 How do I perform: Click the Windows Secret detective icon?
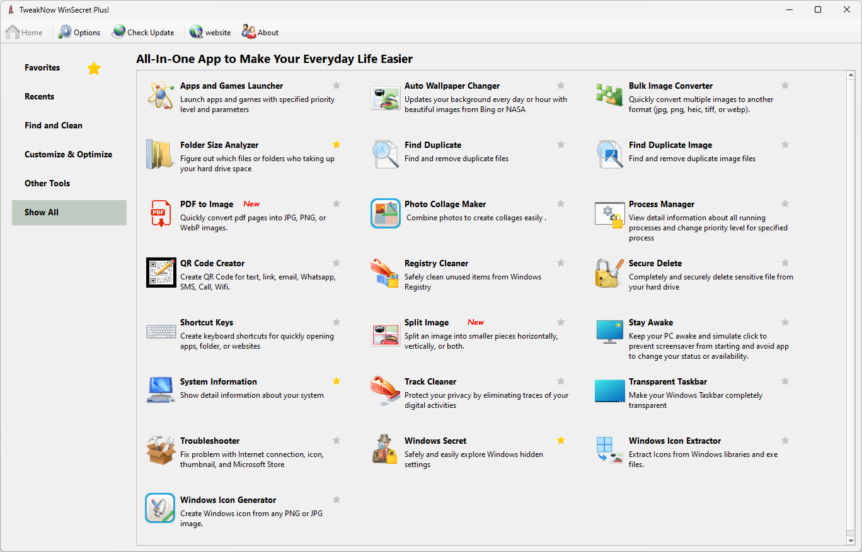[x=385, y=449]
